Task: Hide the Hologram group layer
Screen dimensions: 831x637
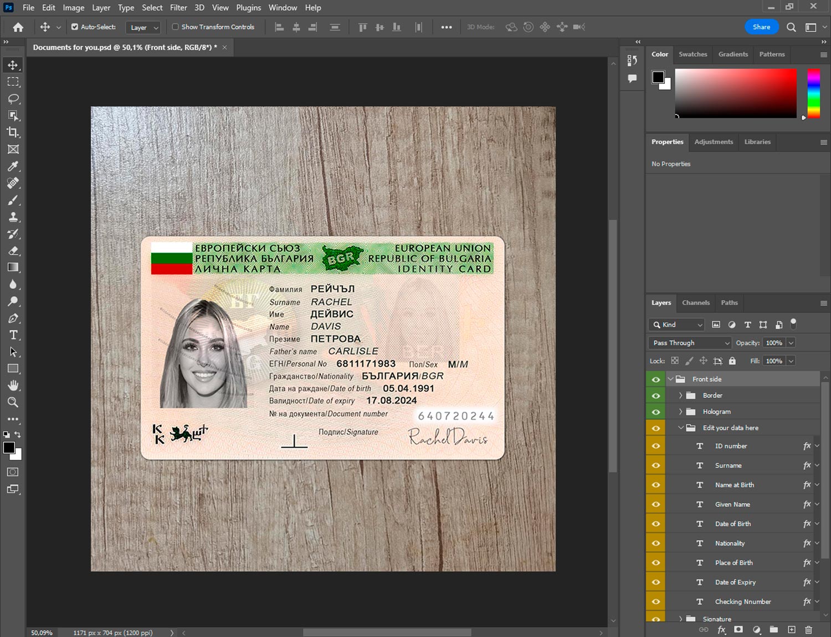Action: [x=656, y=412]
